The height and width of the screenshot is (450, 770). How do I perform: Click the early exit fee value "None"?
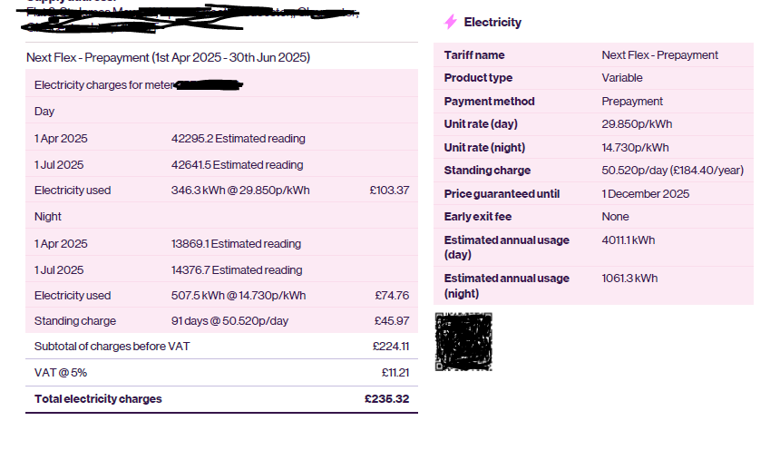coord(615,217)
